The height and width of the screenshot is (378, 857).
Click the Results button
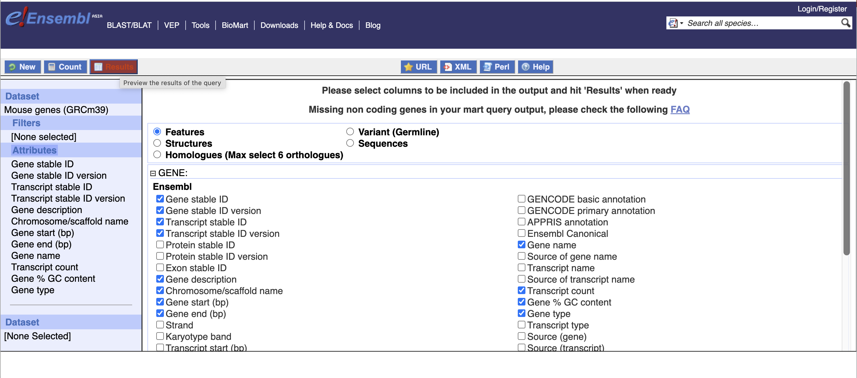[113, 67]
